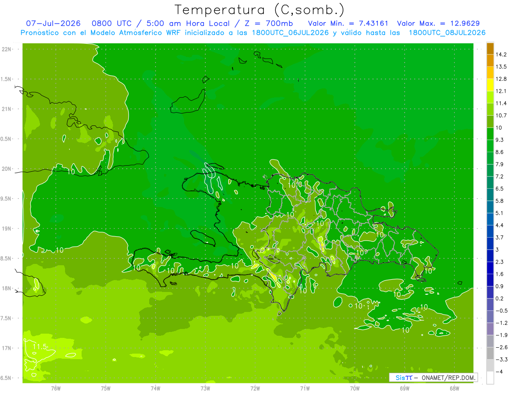Pick the colorbar swatch between 9.3 and 10
This screenshot has width=510, height=394.
click(x=490, y=134)
